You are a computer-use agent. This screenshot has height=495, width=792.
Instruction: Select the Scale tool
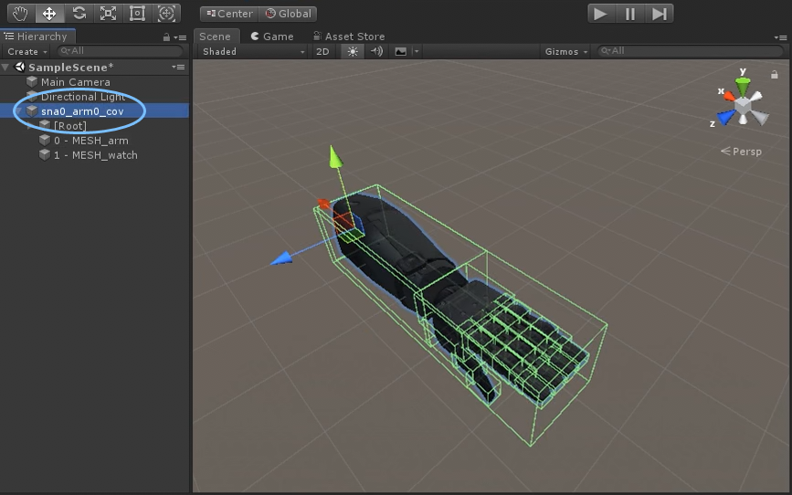pyautogui.click(x=108, y=13)
